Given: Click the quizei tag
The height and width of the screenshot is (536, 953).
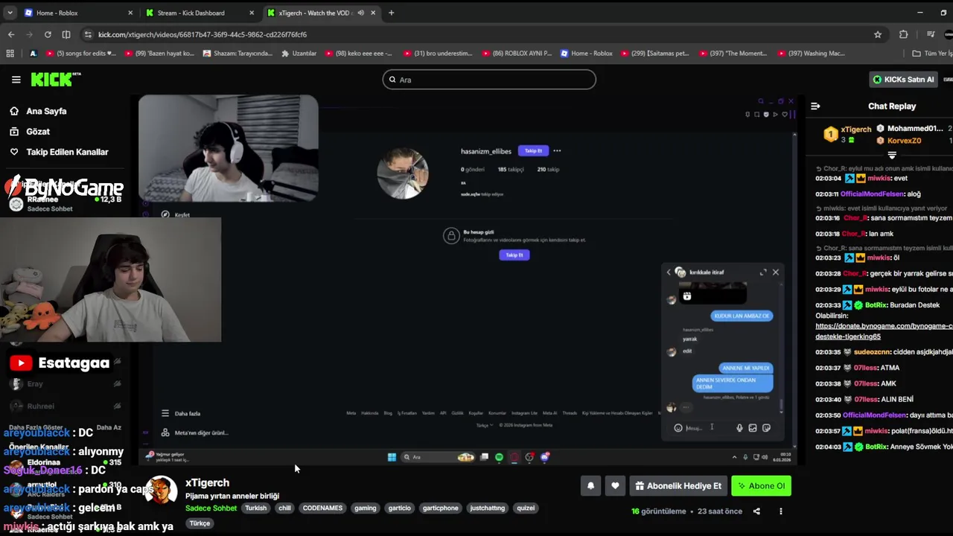Looking at the screenshot, I should point(526,508).
